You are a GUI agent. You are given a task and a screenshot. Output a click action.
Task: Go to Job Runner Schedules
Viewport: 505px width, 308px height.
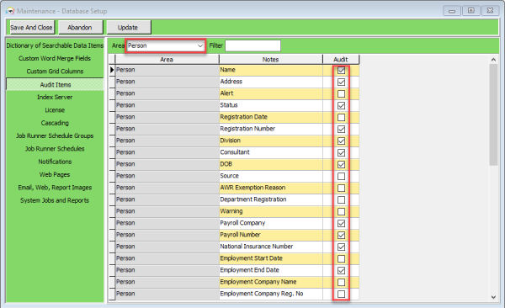[55, 148]
